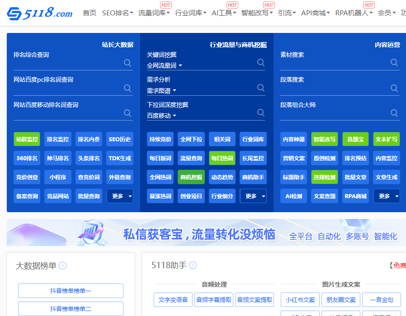406x316 pixels.
Task: Open the API商城 nav menu
Action: [316, 13]
